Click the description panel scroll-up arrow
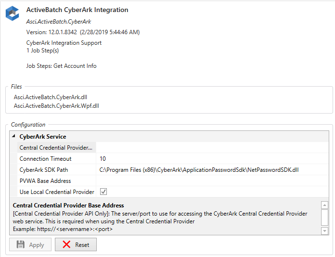The image size is (335, 257). point(325,205)
